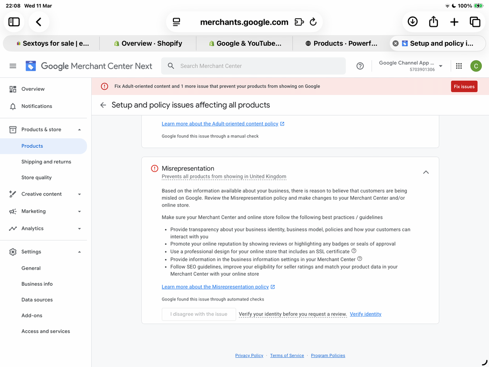Open the Privacy Policy footer link

coord(249,356)
